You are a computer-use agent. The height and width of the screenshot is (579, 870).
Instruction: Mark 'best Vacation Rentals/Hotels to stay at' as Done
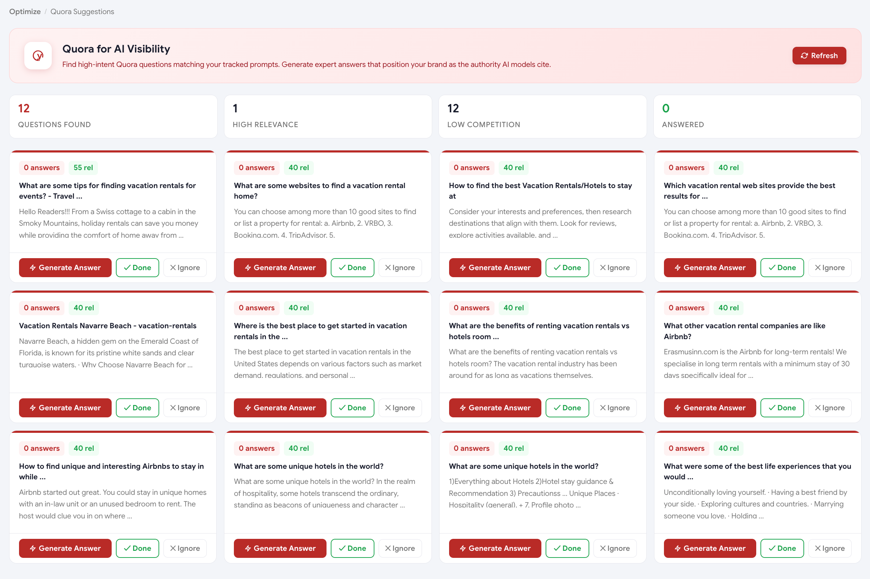(567, 268)
